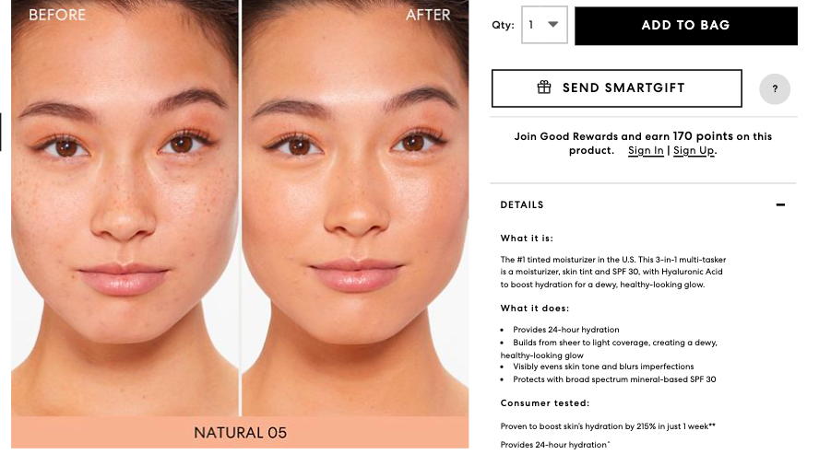819x466 pixels.
Task: Click the gift icon on Send SmartGift
Action: click(x=544, y=87)
